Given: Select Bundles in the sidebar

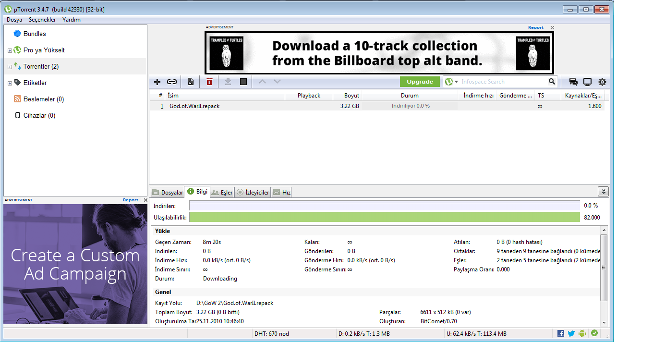Looking at the screenshot, I should (x=35, y=34).
